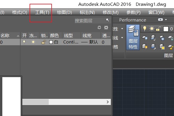Toggle layer 0 on/off lightbulb in list
Image resolution: width=174 pixels, height=116 pixels.
pyautogui.click(x=24, y=42)
